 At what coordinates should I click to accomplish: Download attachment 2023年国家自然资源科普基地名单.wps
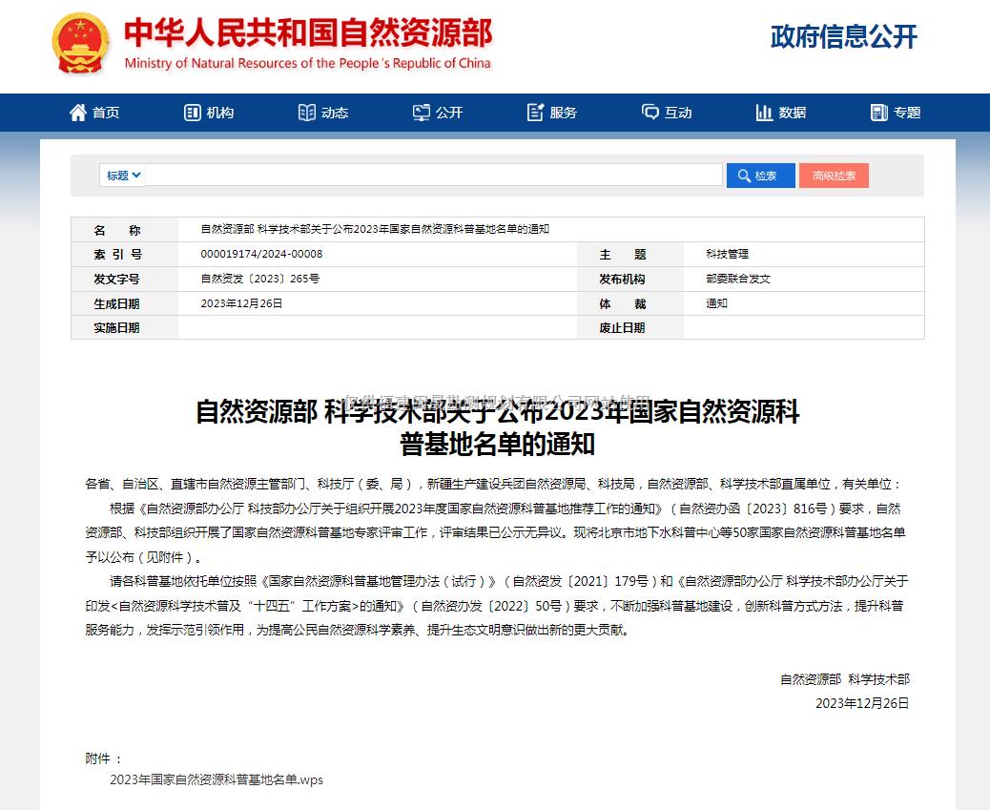point(217,779)
